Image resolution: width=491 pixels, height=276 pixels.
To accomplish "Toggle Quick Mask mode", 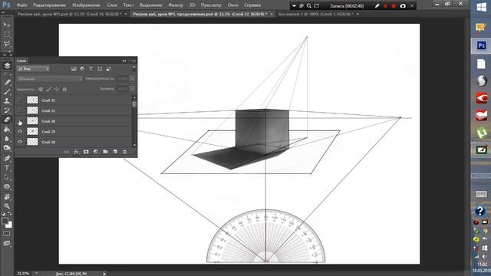I will [x=7, y=233].
